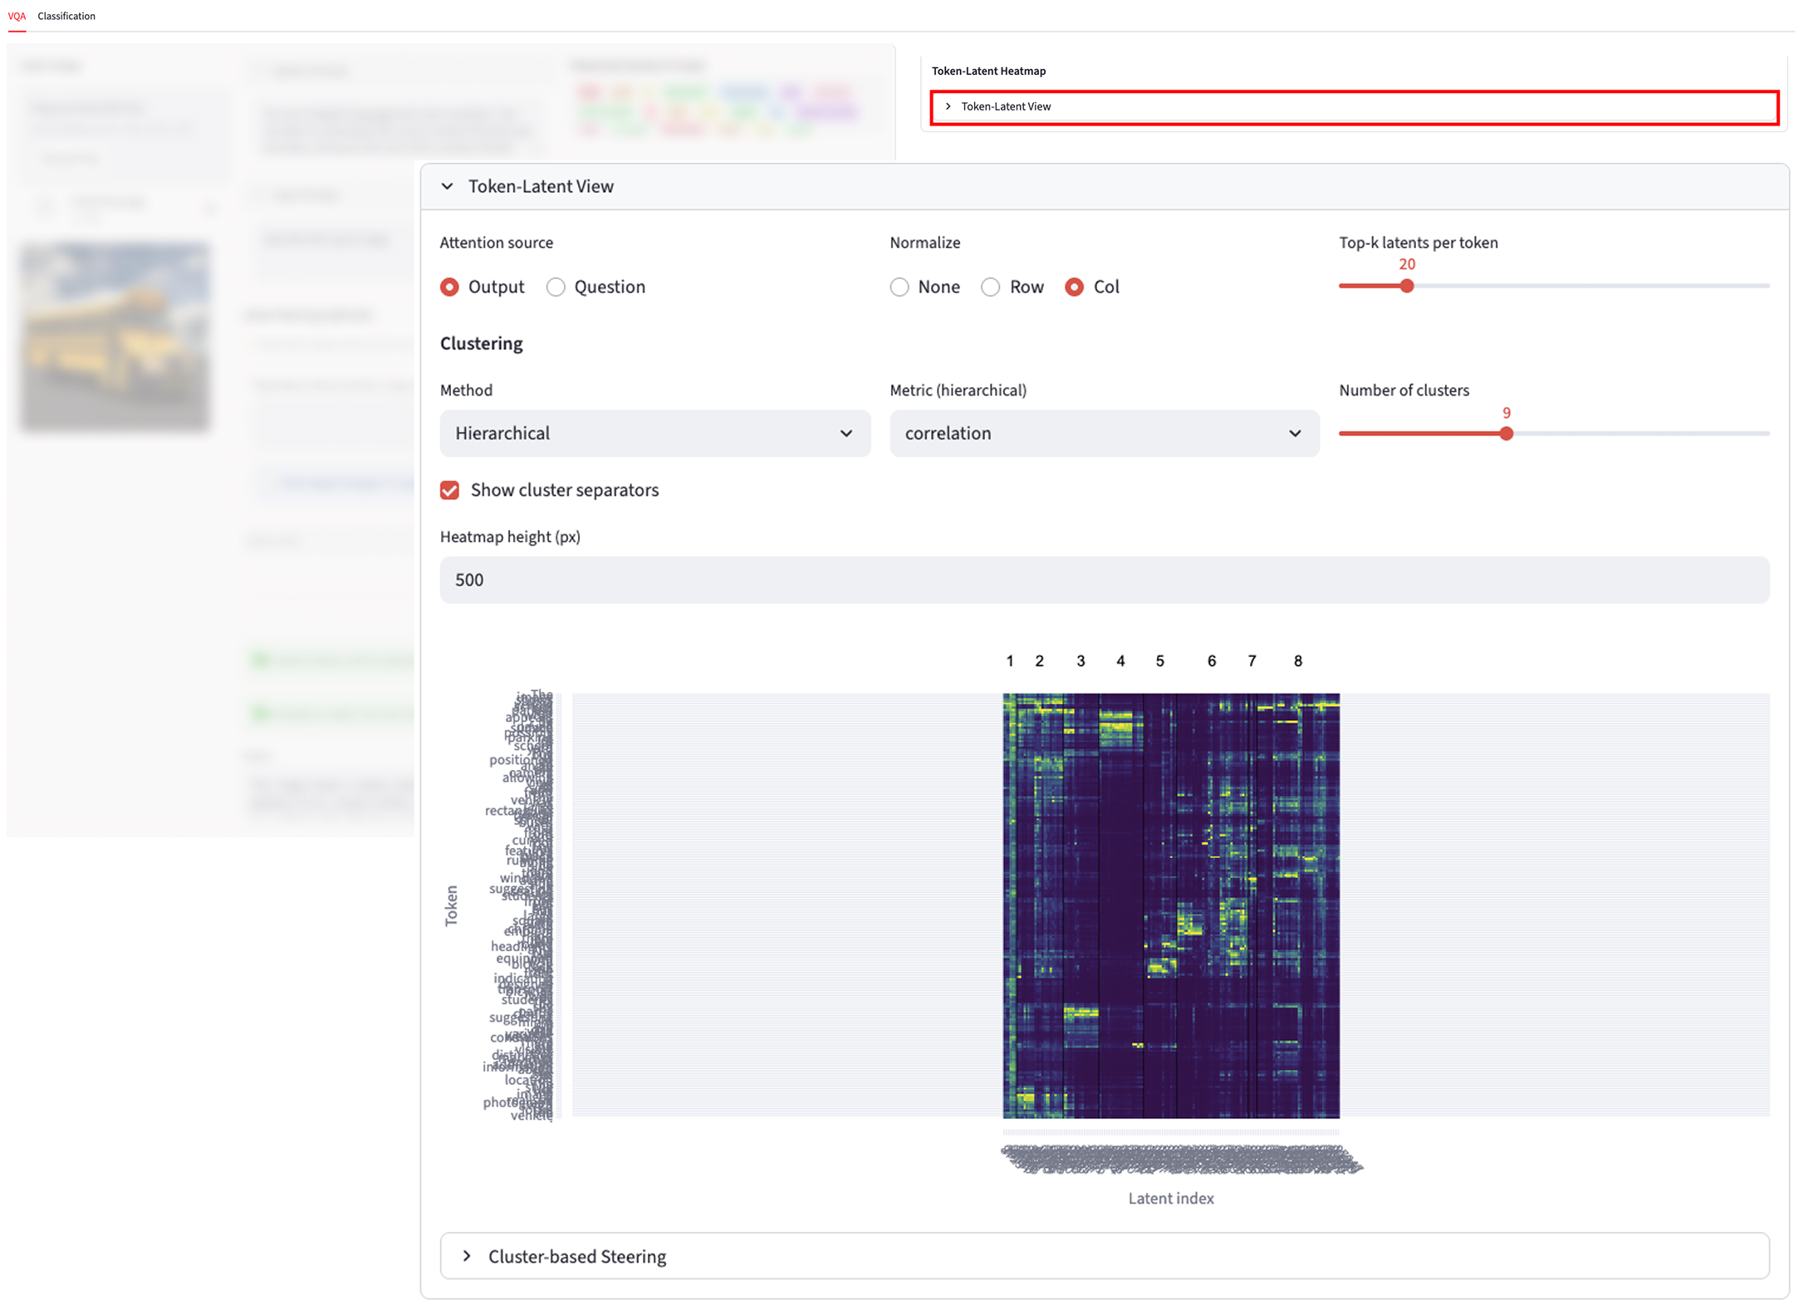The width and height of the screenshot is (1813, 1305).
Task: Click the Cluster-based Steering label
Action: pos(576,1257)
